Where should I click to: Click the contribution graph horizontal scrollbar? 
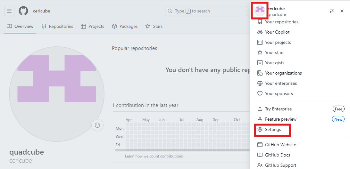182,150
